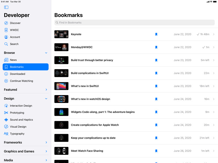
Task: Open the Search magnifier icon in the sidebar
Action: tap(6, 44)
